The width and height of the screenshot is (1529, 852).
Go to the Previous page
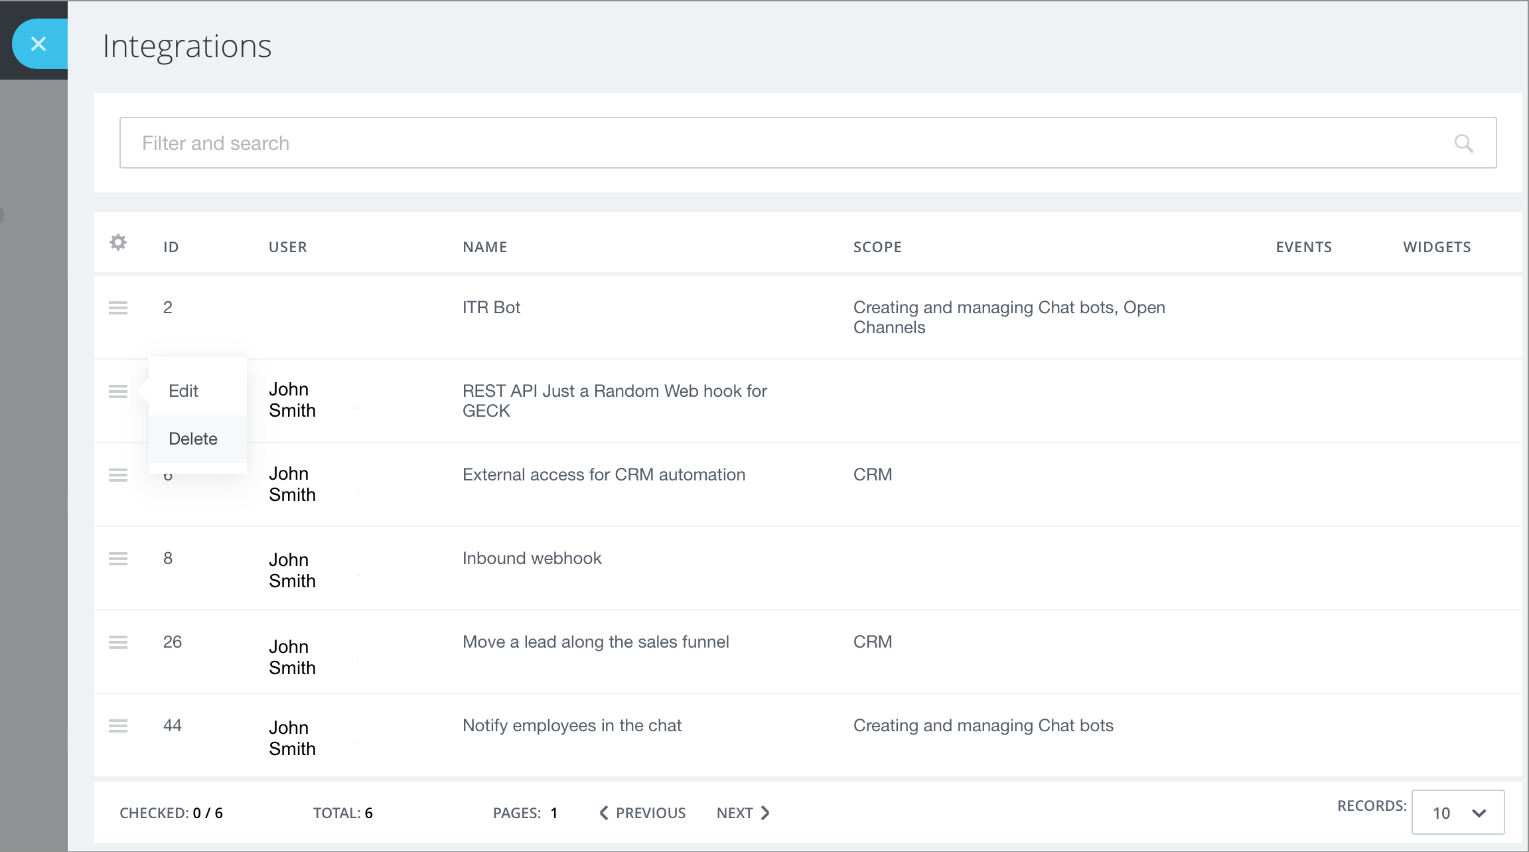point(641,812)
